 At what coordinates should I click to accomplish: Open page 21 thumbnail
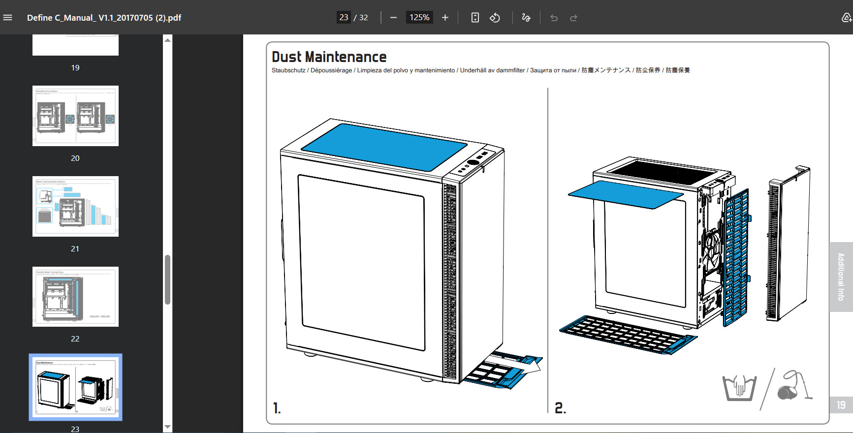pos(75,206)
